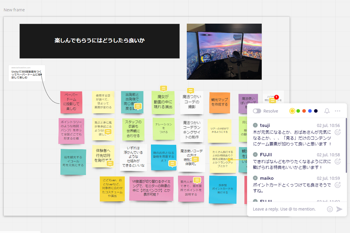Open comment bubble above the 魔女が動画の中に note
Viewport: 350px width, 233px height.
point(163,88)
